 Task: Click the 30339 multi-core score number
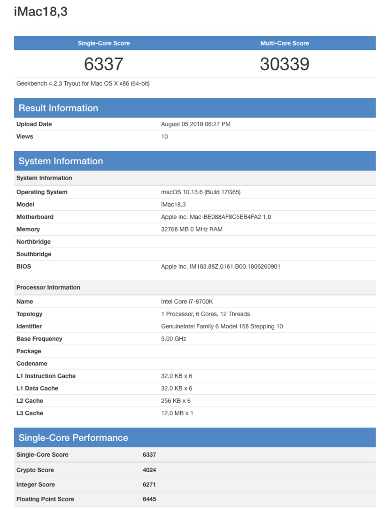pos(285,64)
